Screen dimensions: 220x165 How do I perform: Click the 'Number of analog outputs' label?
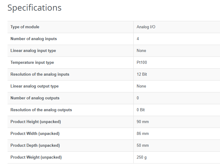[35, 98]
